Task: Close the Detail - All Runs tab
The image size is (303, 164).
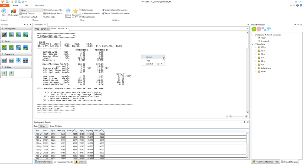Action: (x=67, y=28)
